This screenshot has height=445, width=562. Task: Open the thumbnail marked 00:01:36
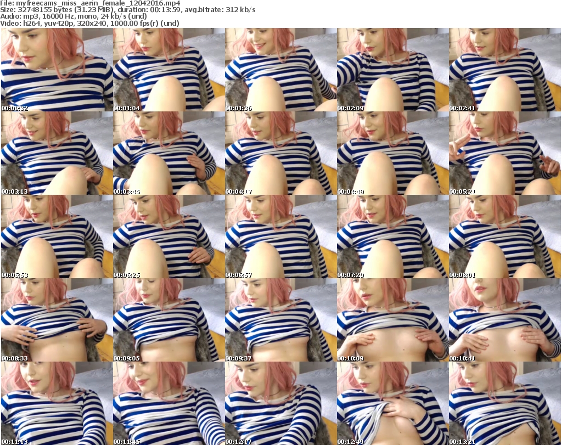click(280, 70)
